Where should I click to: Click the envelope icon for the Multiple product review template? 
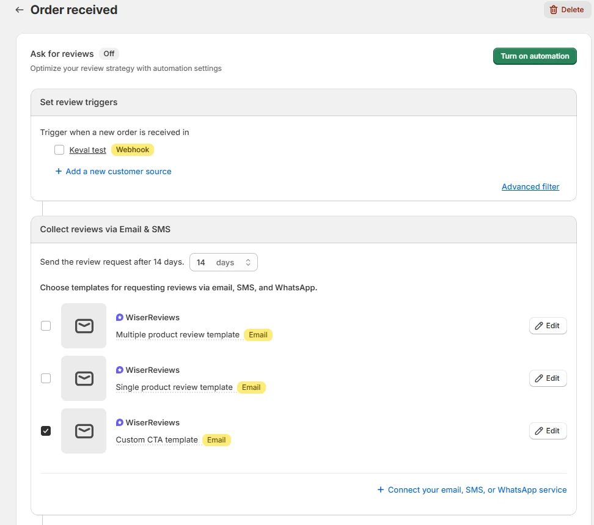tap(84, 326)
